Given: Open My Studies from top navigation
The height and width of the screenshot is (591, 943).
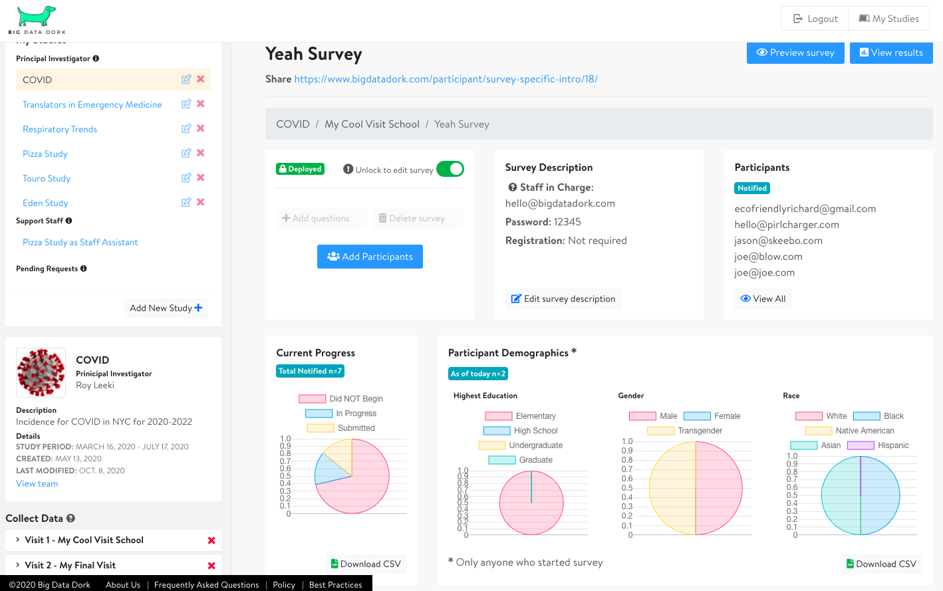Looking at the screenshot, I should [x=888, y=19].
